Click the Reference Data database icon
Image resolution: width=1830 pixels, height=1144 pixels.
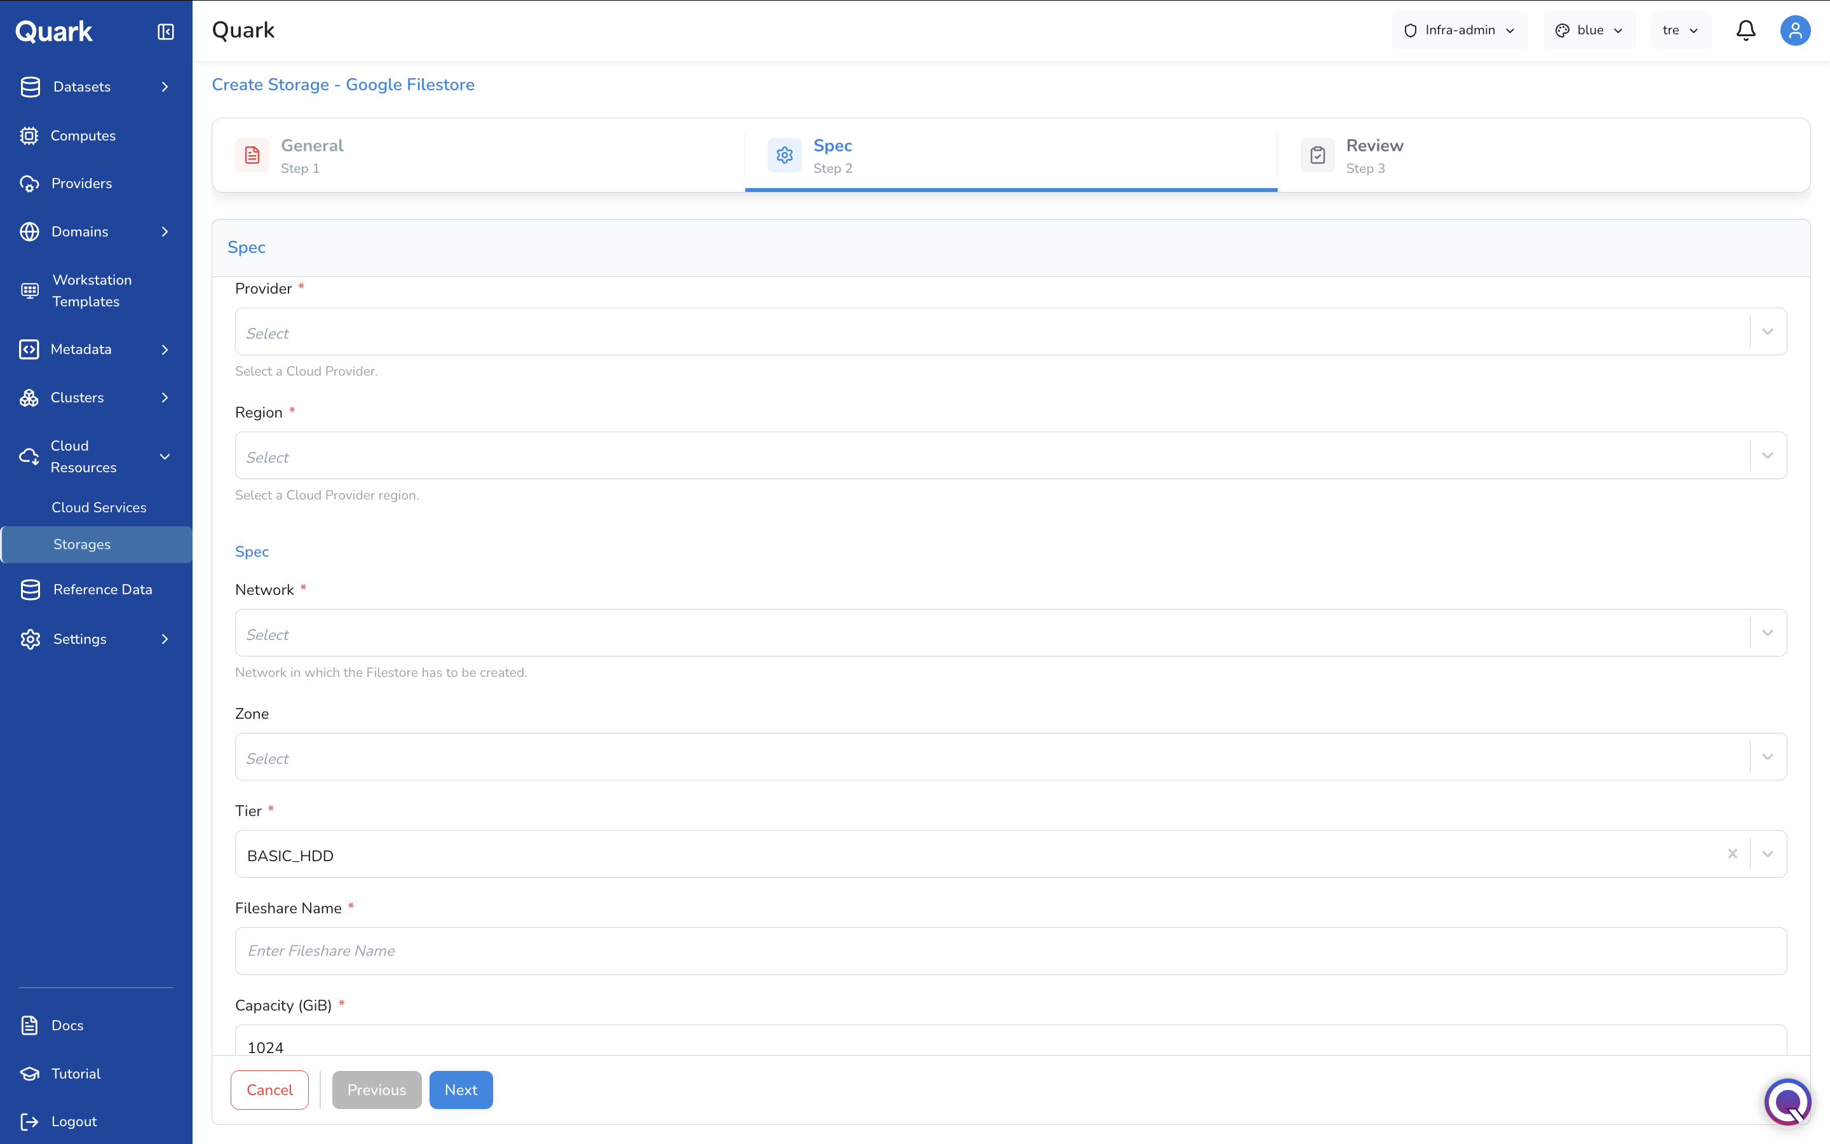click(30, 589)
